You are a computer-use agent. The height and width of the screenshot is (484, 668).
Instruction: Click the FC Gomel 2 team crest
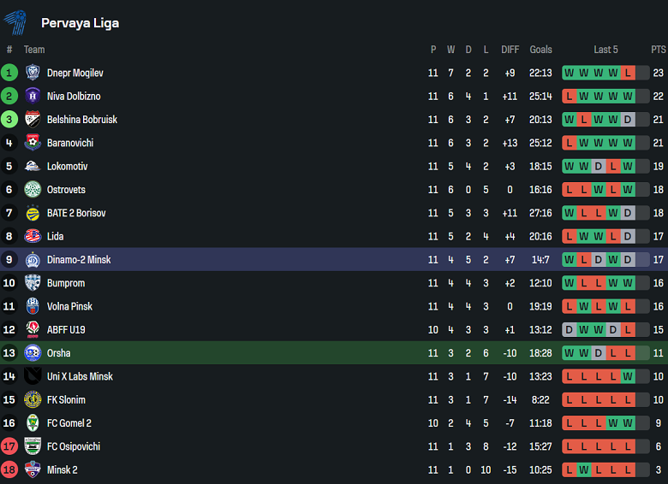click(33, 422)
